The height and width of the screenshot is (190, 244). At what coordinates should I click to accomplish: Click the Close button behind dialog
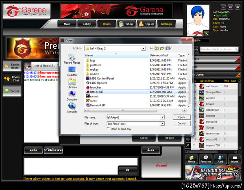[x=144, y=138]
